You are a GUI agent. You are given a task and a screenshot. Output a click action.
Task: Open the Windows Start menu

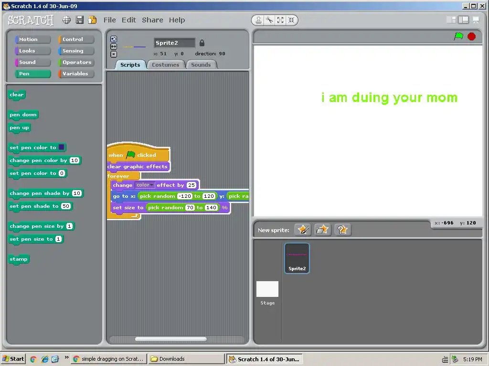(x=13, y=359)
